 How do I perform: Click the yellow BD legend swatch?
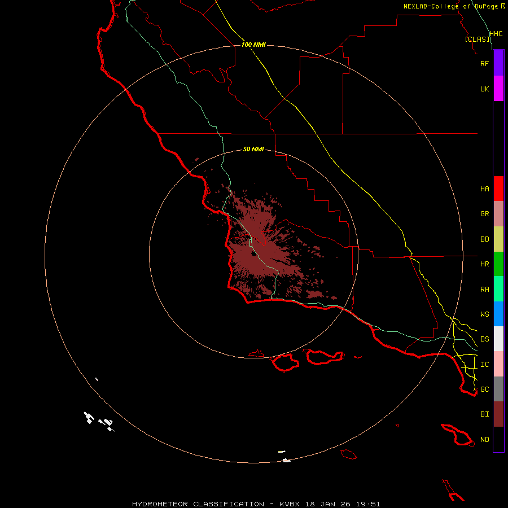pyautogui.click(x=498, y=239)
